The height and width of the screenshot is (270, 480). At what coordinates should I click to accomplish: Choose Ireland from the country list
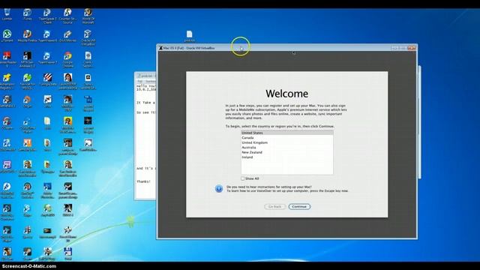[x=287, y=157]
